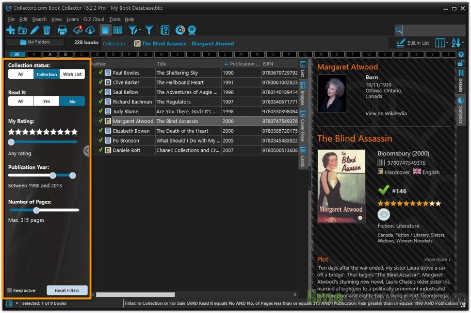Open the Search menu
The width and height of the screenshot is (471, 313).
point(39,19)
